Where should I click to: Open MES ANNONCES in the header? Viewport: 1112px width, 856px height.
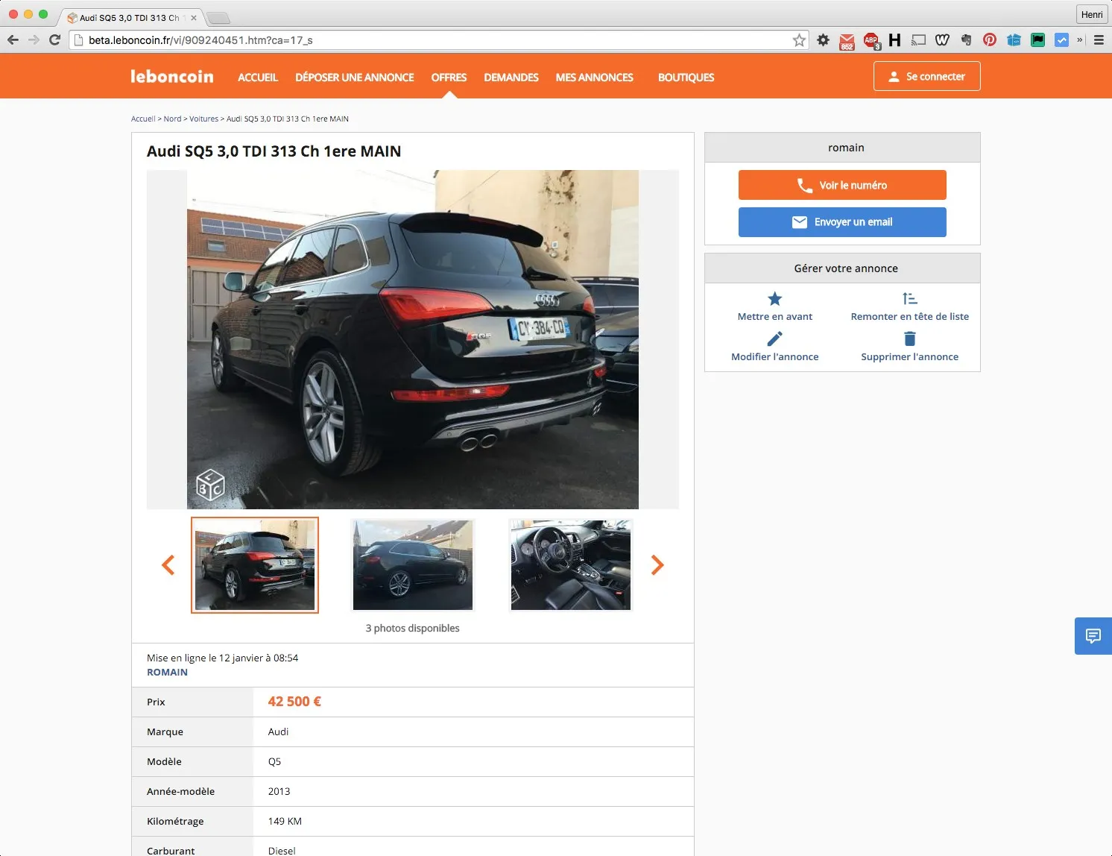coord(595,78)
